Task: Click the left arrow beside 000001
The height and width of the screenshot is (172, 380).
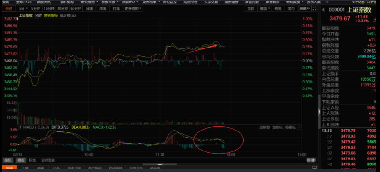Action: click(323, 10)
